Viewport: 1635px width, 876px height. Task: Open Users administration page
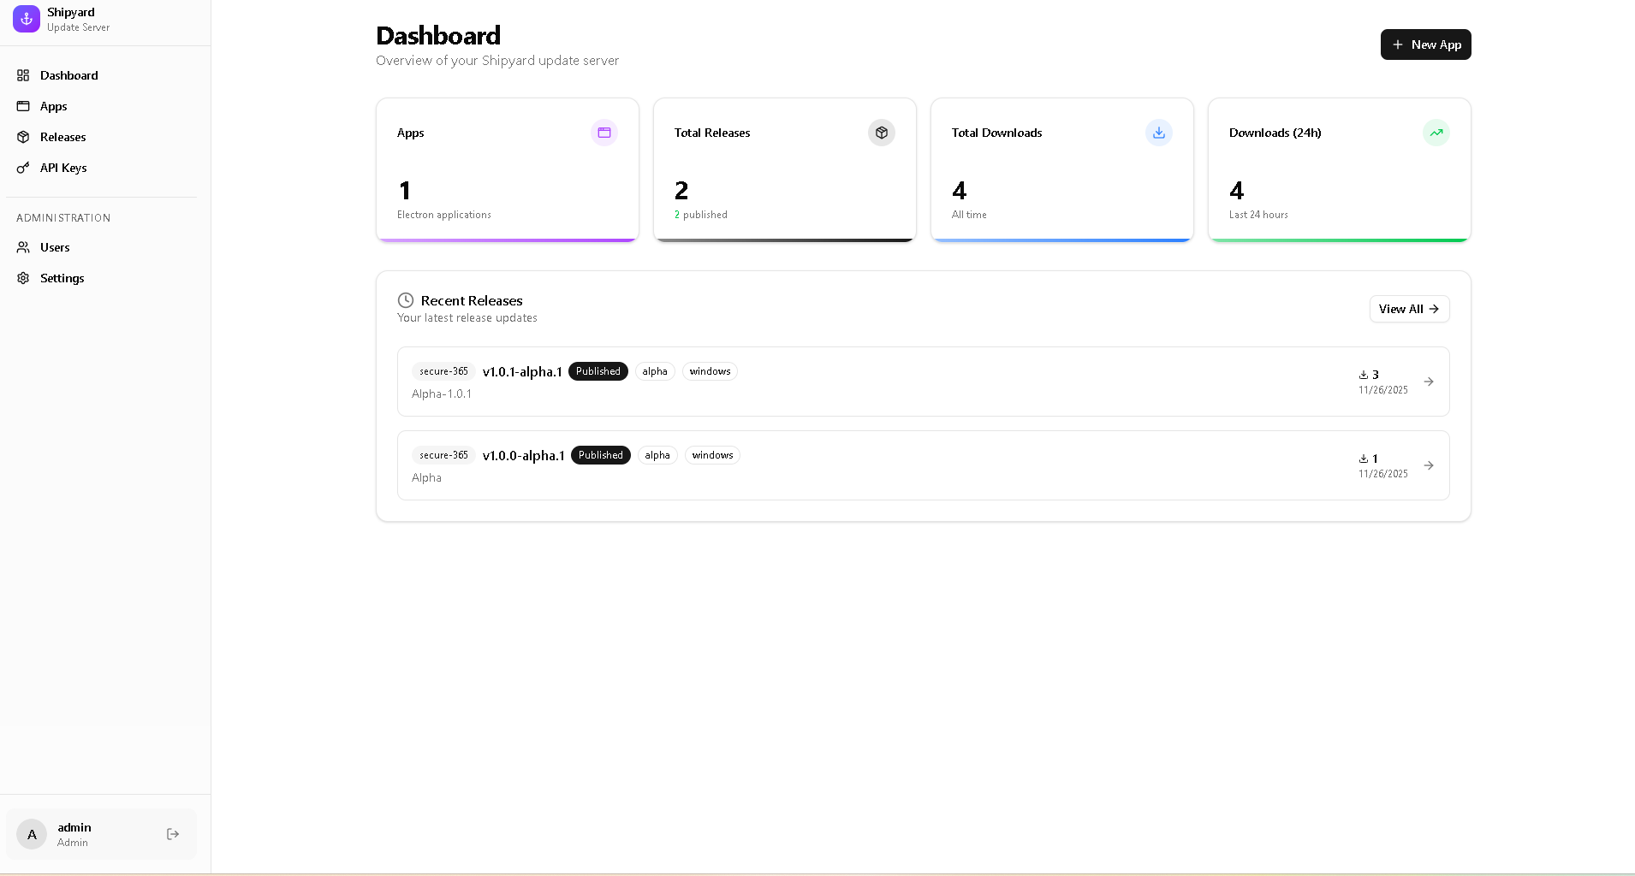[55, 247]
